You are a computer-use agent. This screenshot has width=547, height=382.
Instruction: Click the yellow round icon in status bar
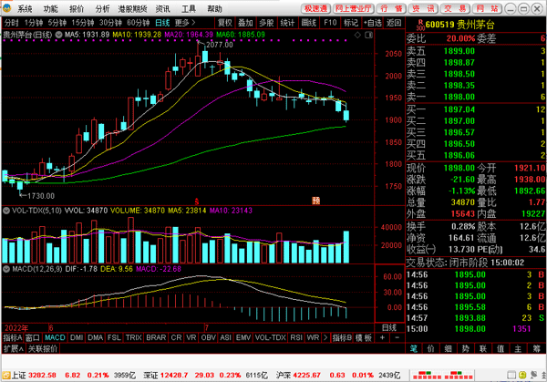point(522,376)
